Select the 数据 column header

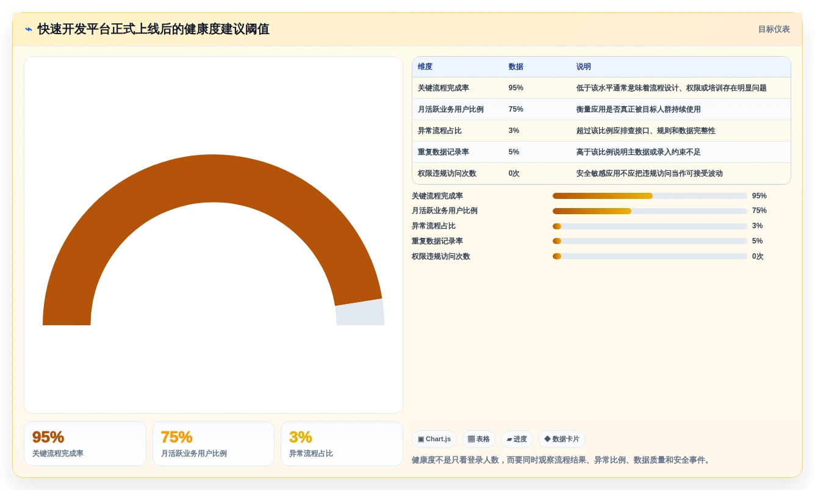tap(516, 67)
